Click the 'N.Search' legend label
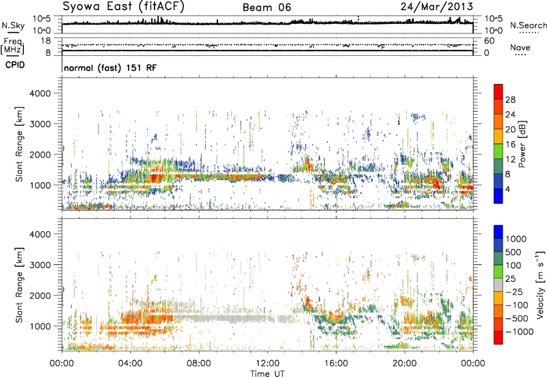547x378 pixels. tap(528, 25)
